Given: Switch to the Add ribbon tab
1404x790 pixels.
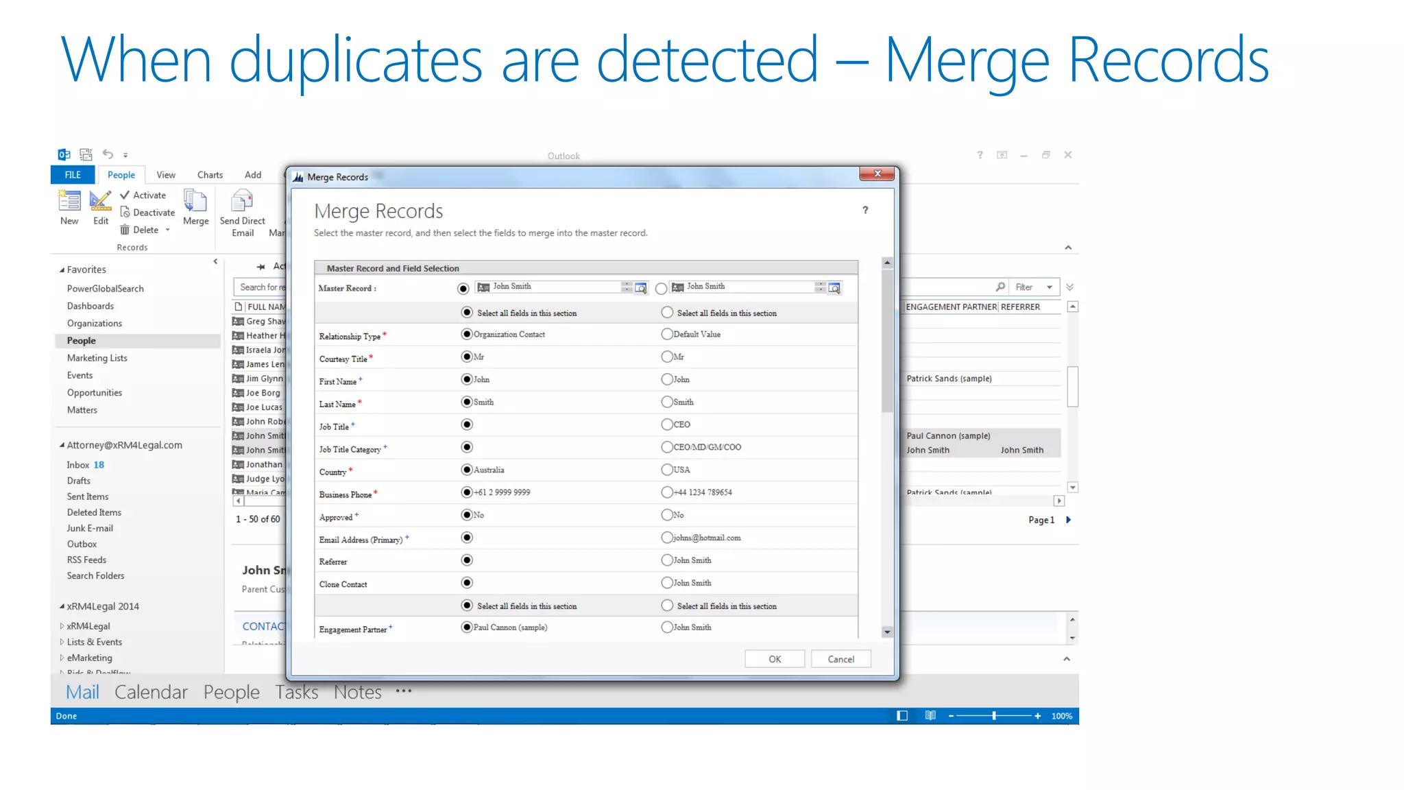Looking at the screenshot, I should tap(253, 175).
